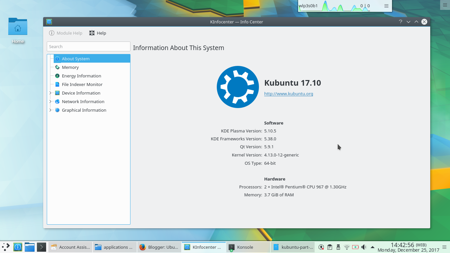Click inside the module search field
450x253 pixels.
[88, 46]
